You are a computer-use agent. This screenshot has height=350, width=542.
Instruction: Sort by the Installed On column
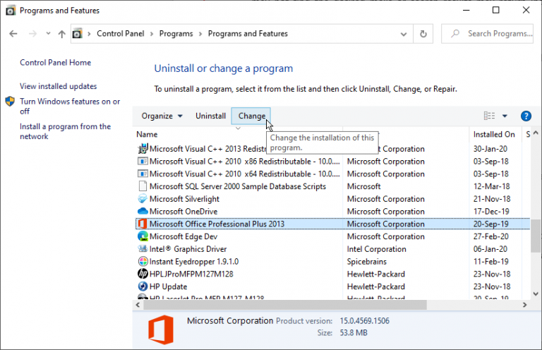tap(494, 134)
